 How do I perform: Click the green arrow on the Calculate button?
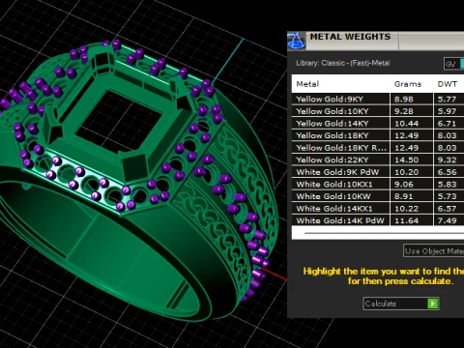(432, 304)
